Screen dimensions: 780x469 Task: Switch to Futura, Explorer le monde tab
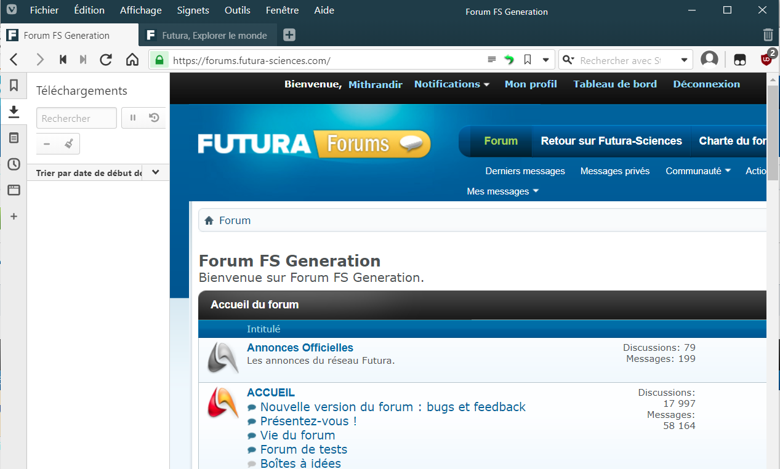pos(209,35)
